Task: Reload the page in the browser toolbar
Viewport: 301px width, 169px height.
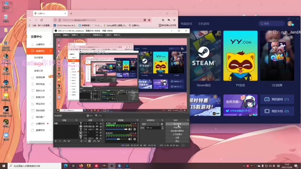Action: (41, 20)
